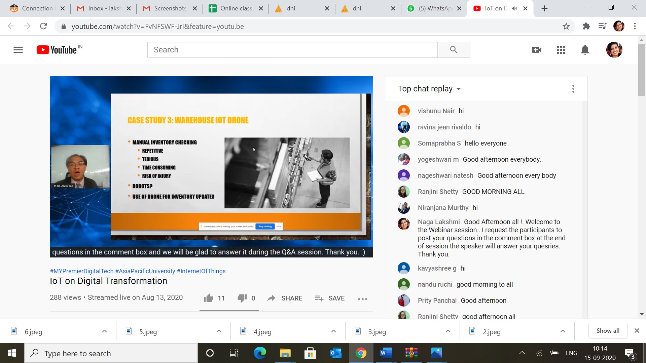Screen dimensions: 646x363
Task: Like the video with thumbs up
Action: (x=209, y=298)
